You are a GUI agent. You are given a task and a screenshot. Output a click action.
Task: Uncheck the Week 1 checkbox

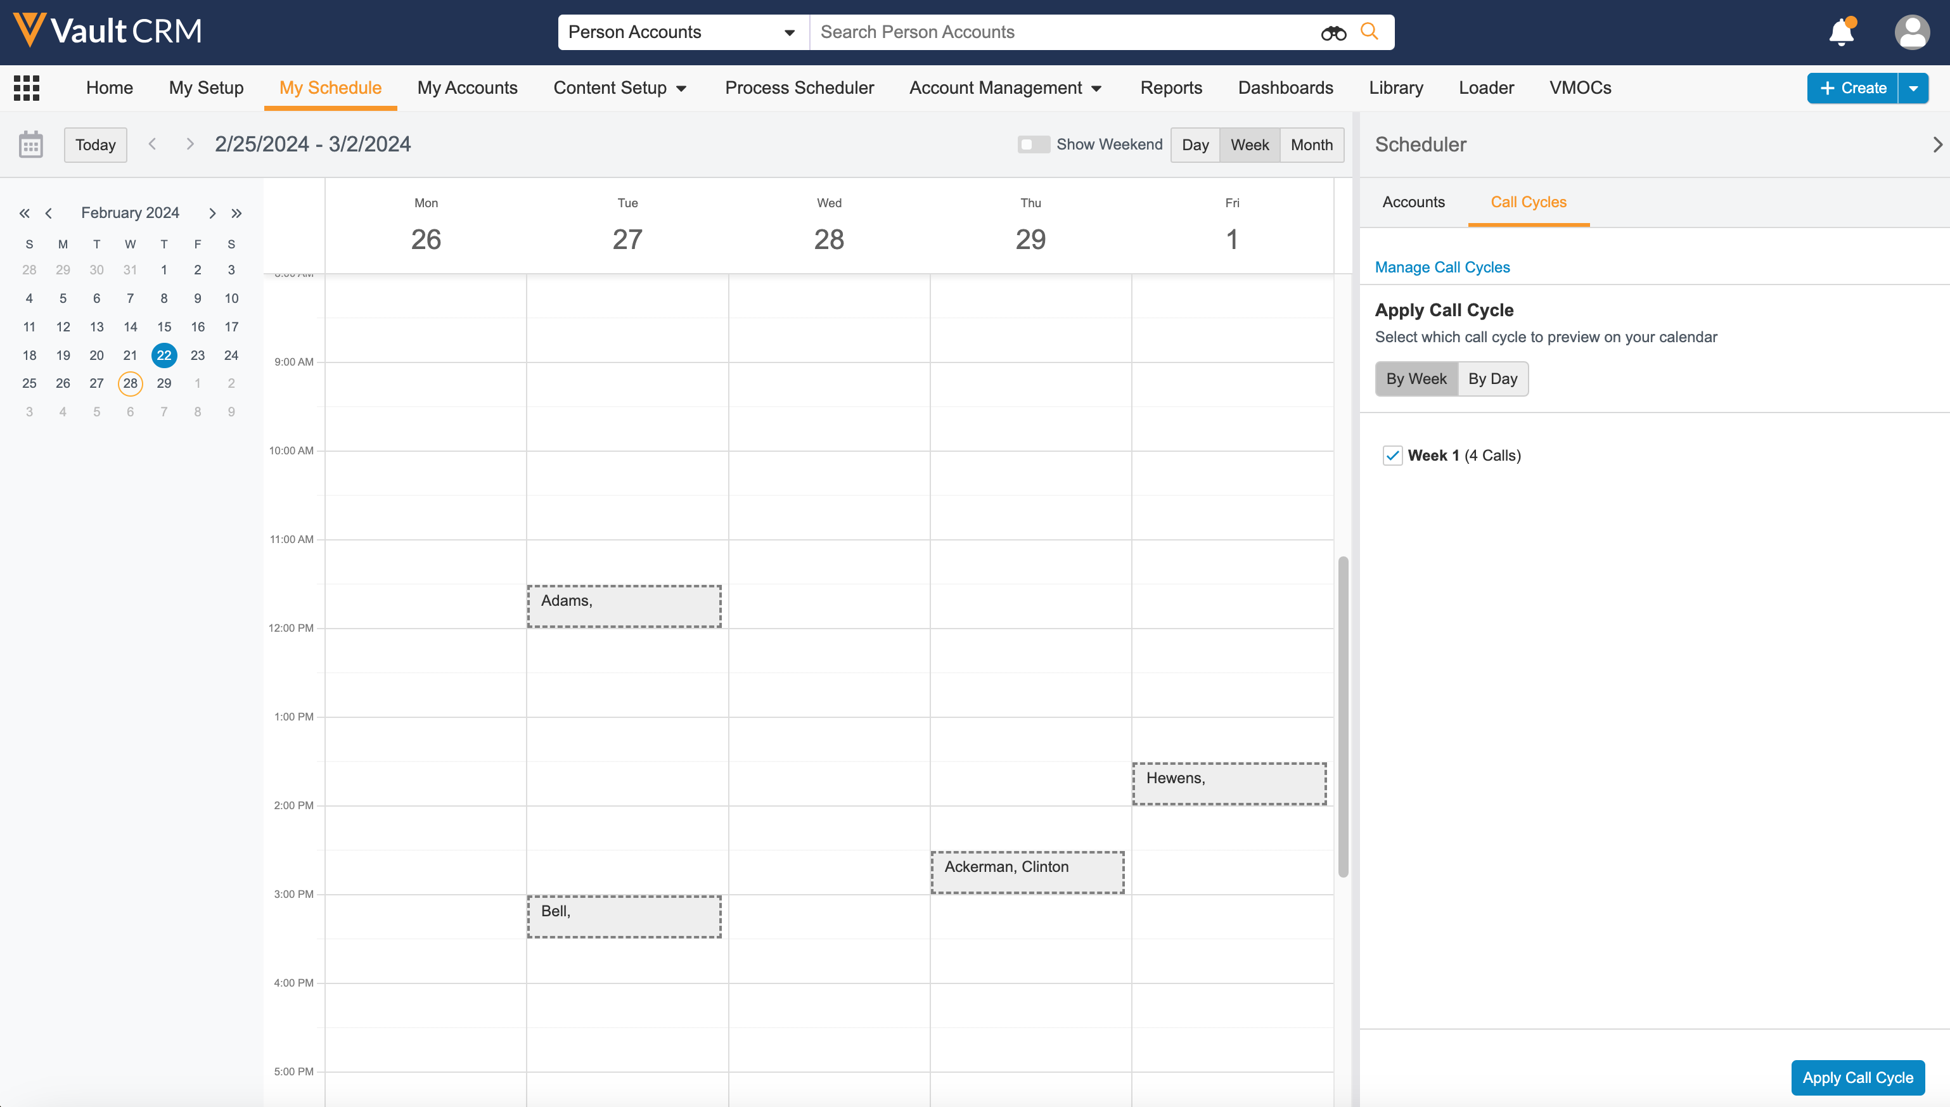[x=1392, y=456]
